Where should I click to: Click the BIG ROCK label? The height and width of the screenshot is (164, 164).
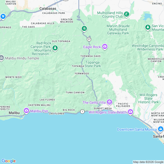(x=69, y=110)
